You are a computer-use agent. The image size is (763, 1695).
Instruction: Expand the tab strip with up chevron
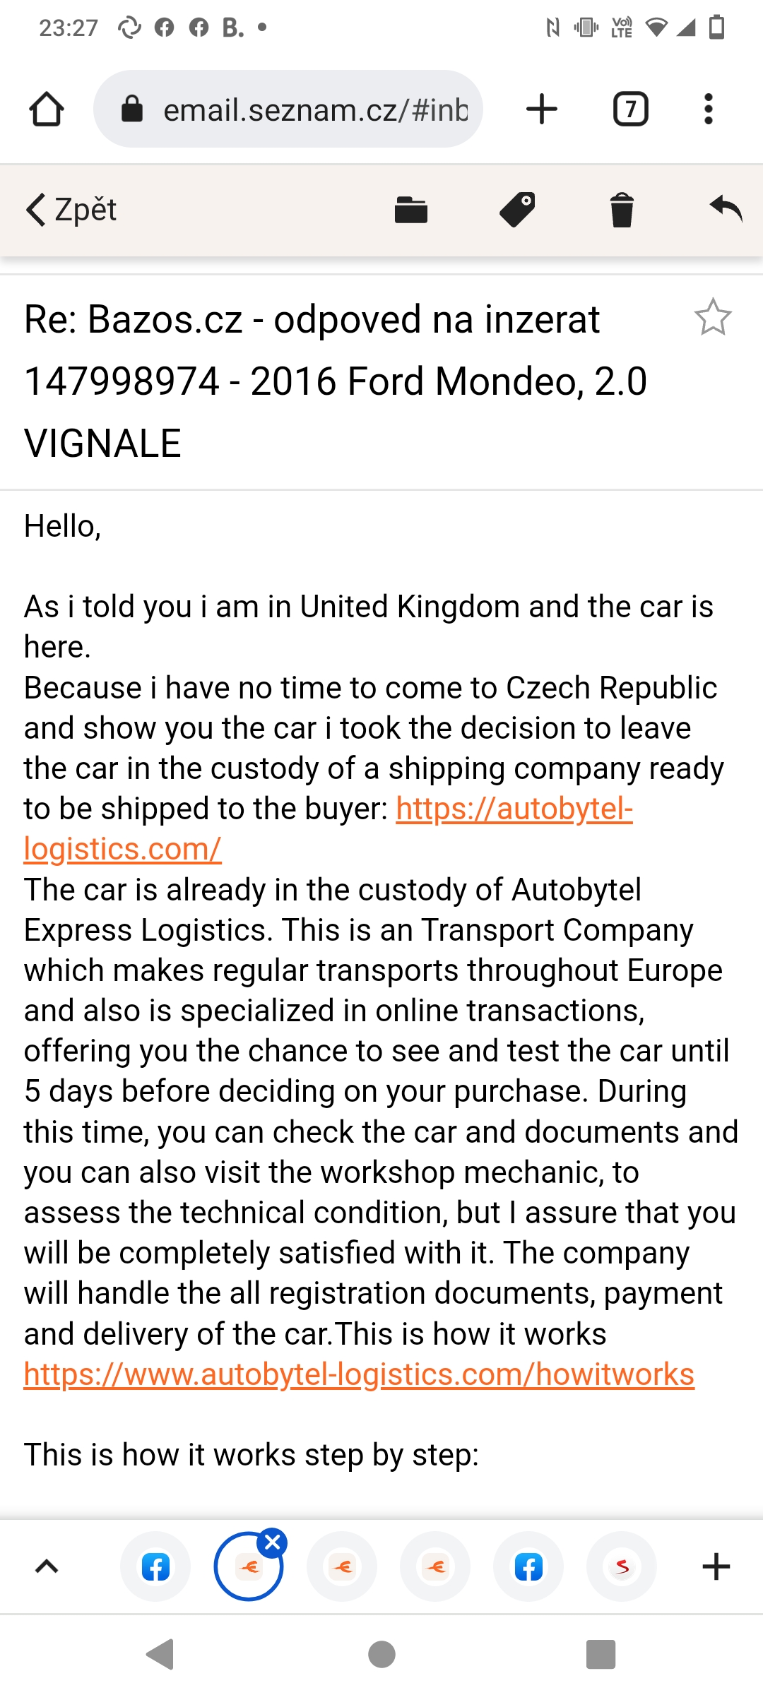pyautogui.click(x=47, y=1566)
